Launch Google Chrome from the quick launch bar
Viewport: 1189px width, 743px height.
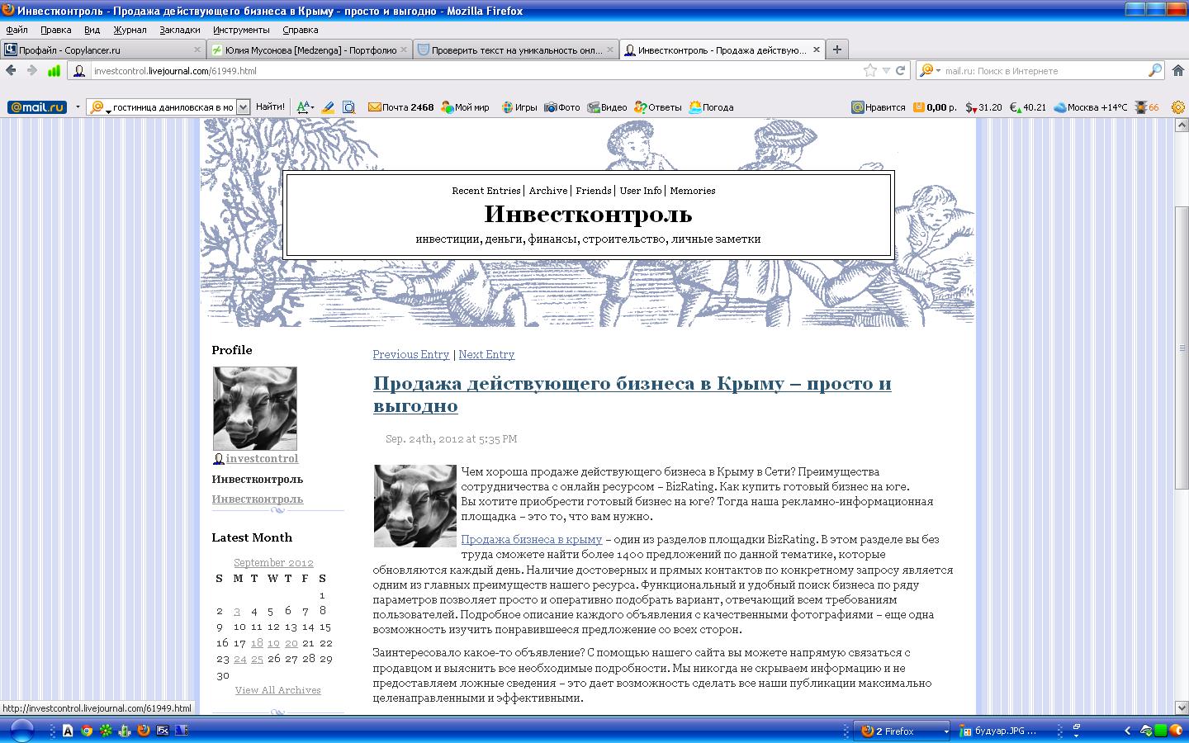[x=87, y=731]
